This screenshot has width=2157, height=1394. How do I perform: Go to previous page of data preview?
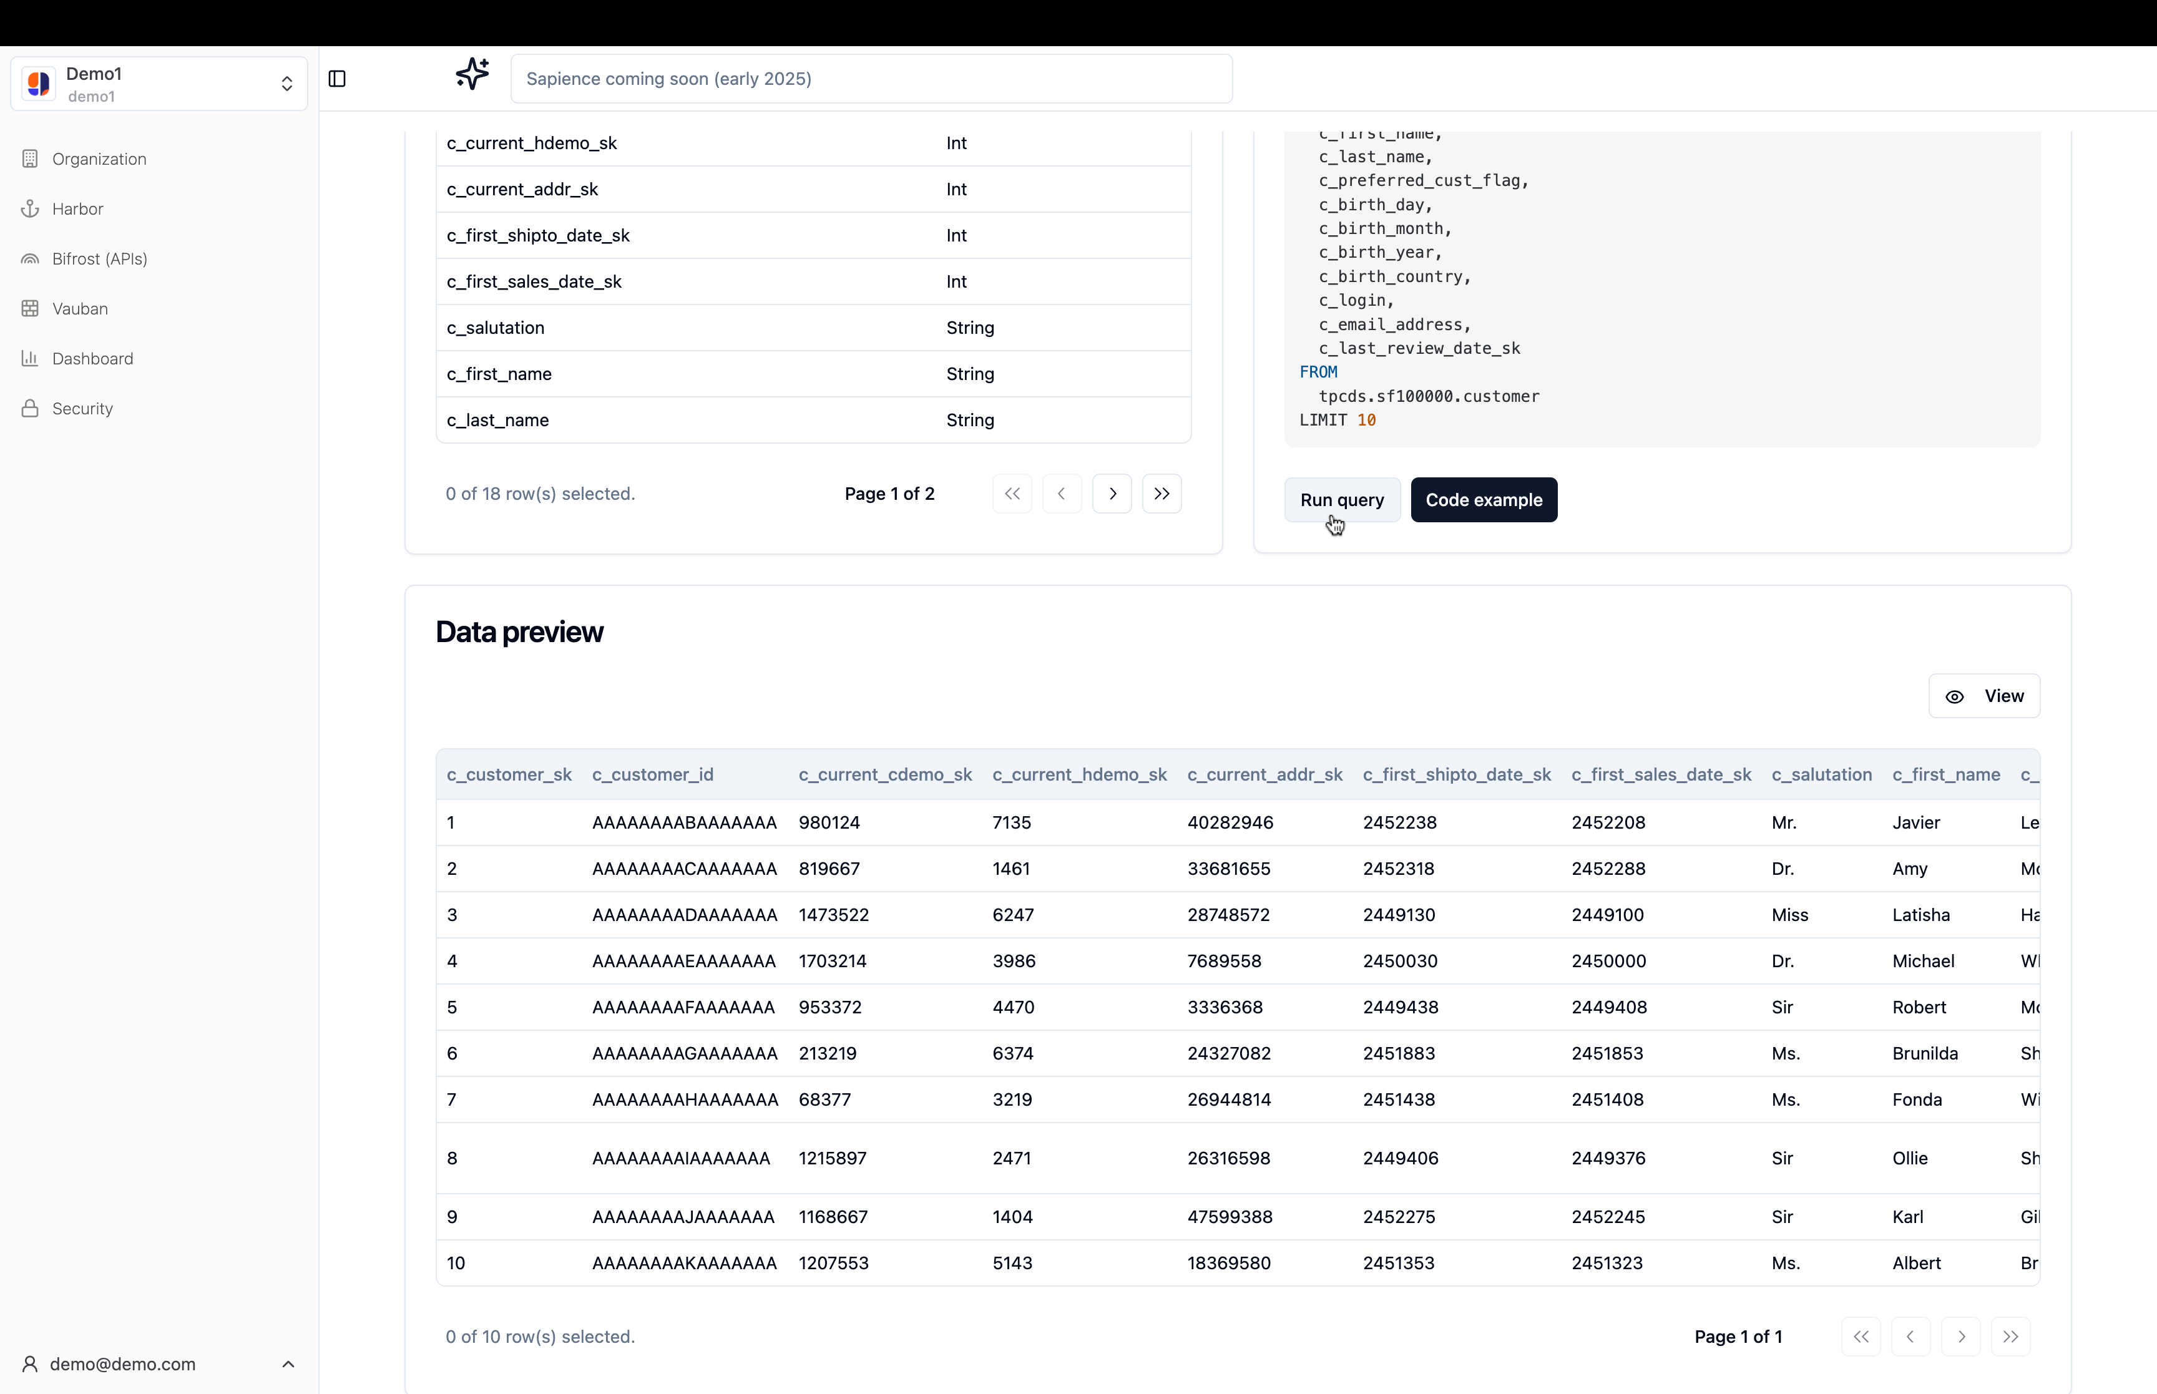tap(1911, 1336)
